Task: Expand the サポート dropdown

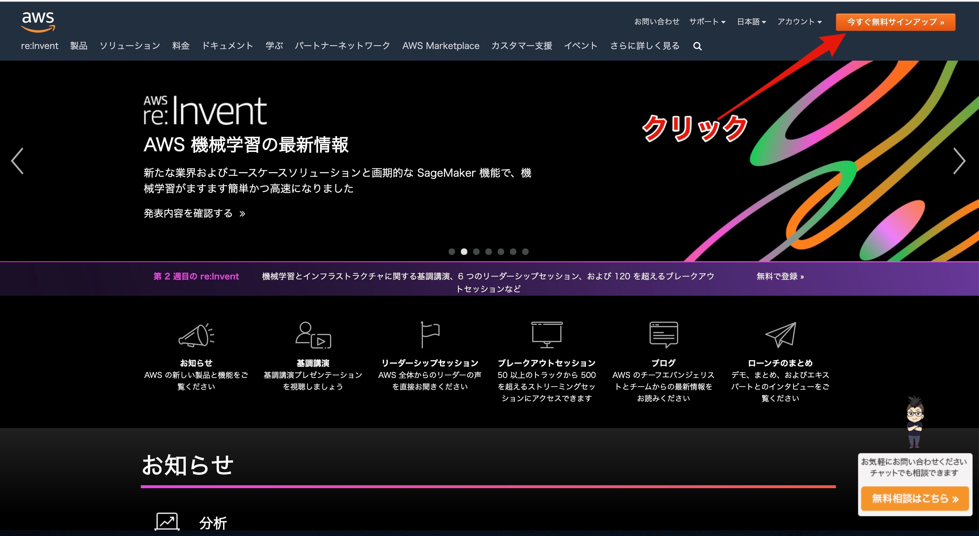Action: 707,22
